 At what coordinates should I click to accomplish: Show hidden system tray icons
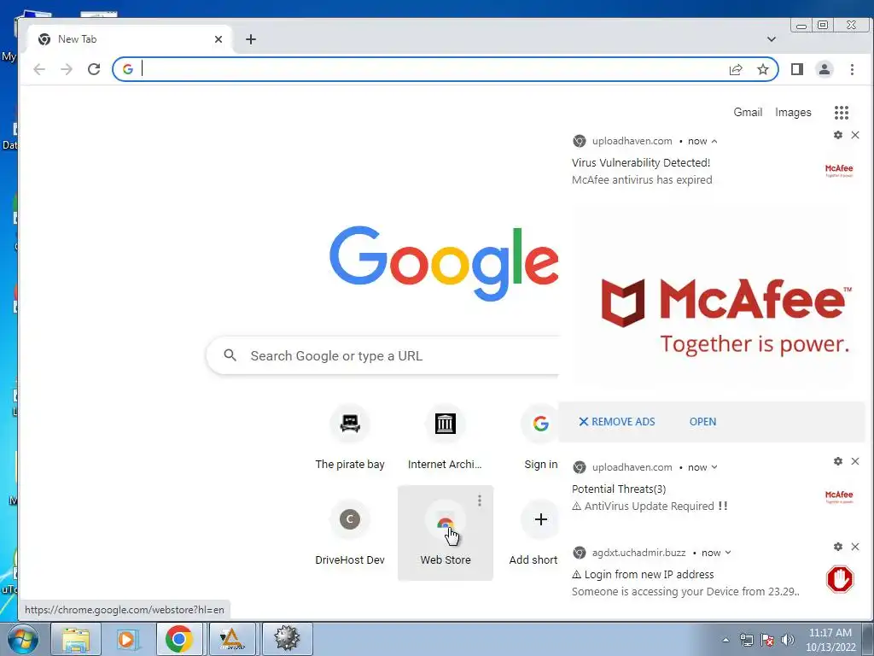coord(725,640)
